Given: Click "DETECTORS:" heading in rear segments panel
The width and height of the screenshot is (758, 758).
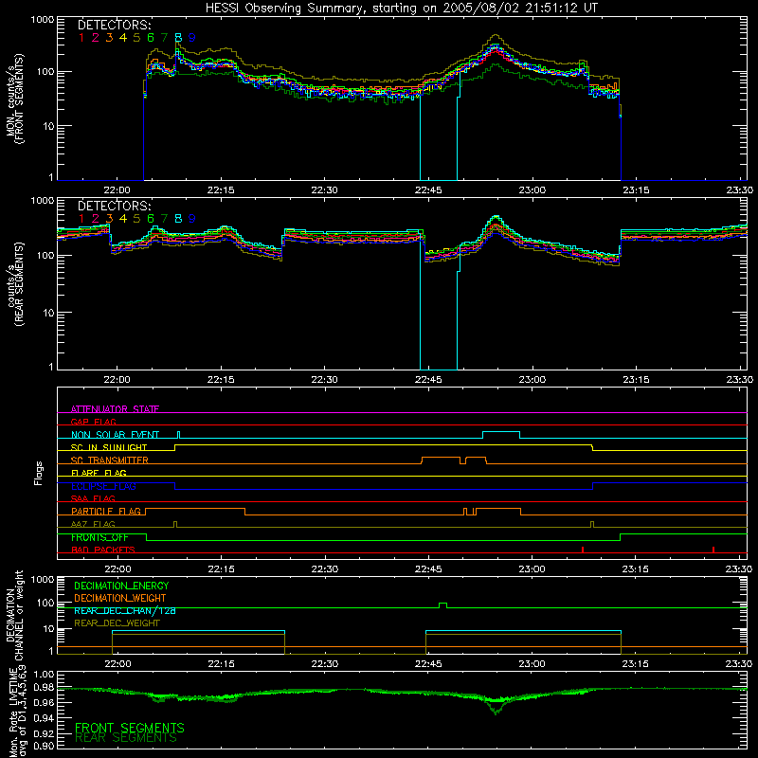Looking at the screenshot, I should (114, 207).
